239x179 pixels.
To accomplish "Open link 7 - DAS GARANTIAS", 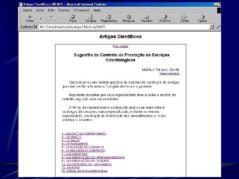I will point(75,154).
